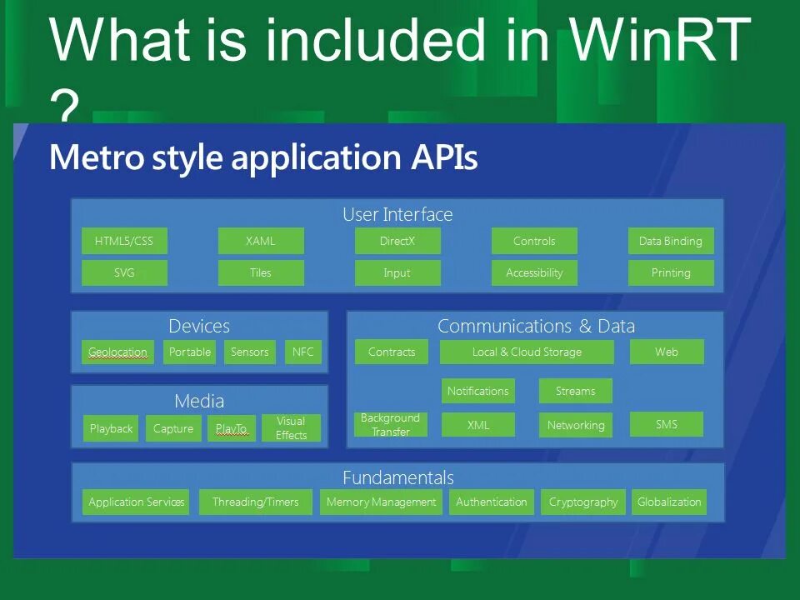The image size is (800, 600).
Task: Select the Notifications box
Action: click(x=478, y=391)
